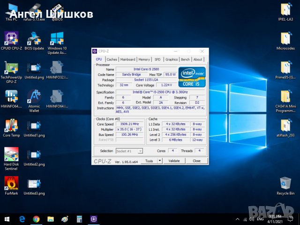This screenshot has height=225, width=300.
Task: Click Core Speed 3509.21 MHz value
Action: tap(129, 124)
